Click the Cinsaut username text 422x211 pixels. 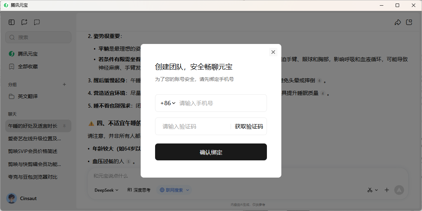[28, 198]
